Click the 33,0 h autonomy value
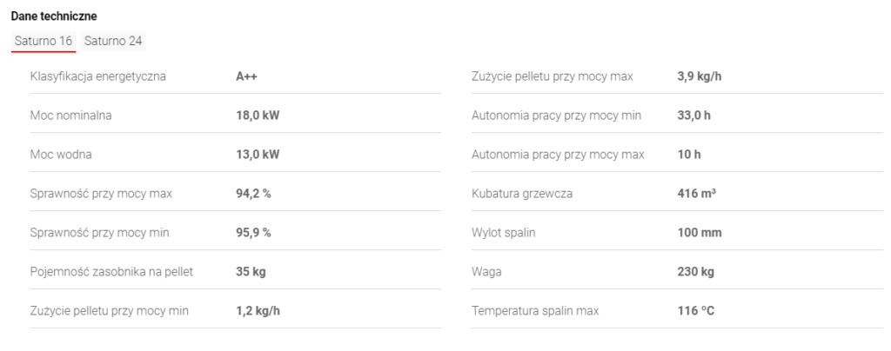Viewport: 891px width, 351px height. pos(694,116)
